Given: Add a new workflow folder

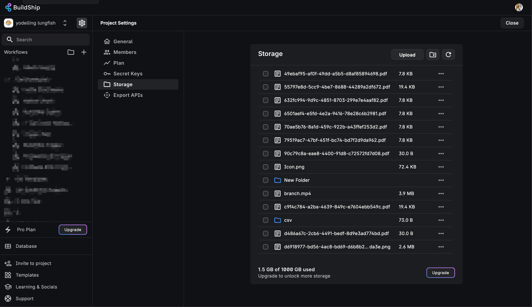Looking at the screenshot, I should coord(71,52).
